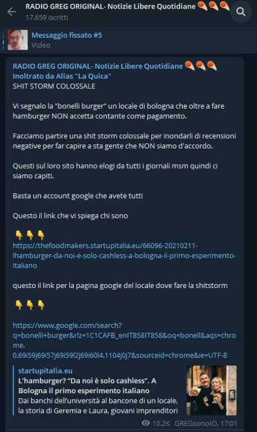The width and height of the screenshot is (257, 432).
Task: Click the sender name RADIO GREG ORIGINAL in message
Action: point(98,66)
